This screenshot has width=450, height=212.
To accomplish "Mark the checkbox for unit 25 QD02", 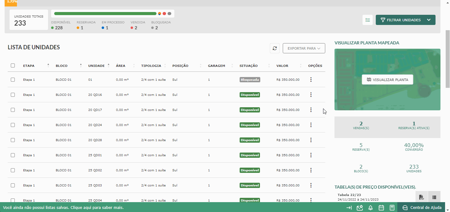I will 13,170.
